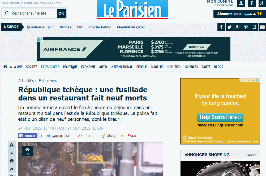The image size is (266, 176).
Task: Click the Inscrivez-vous sign-up link
Action: tap(223, 5)
